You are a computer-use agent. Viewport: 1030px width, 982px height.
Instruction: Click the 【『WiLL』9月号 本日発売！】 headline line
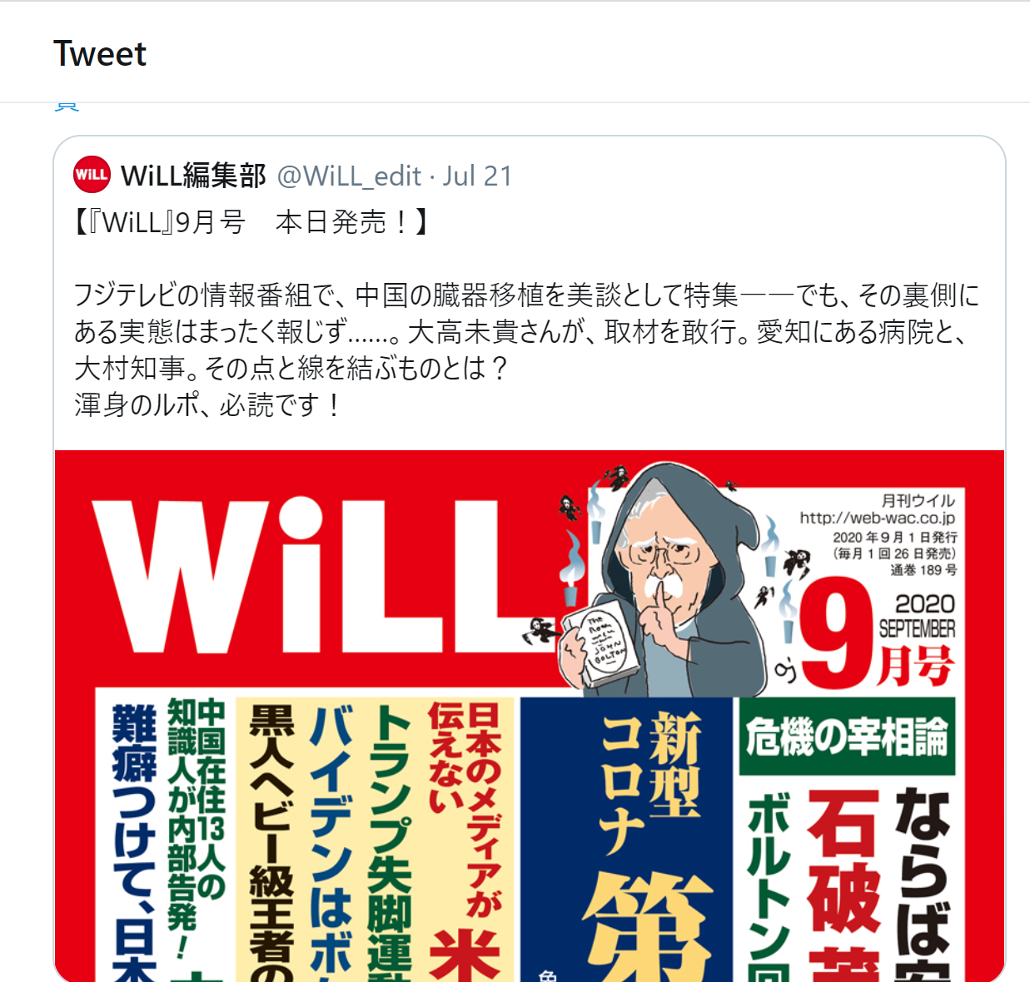(x=251, y=222)
